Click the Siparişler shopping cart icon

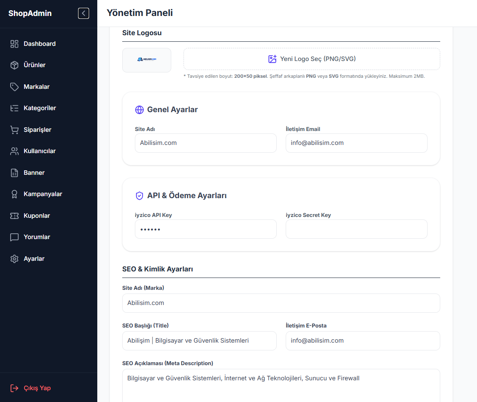coord(14,130)
